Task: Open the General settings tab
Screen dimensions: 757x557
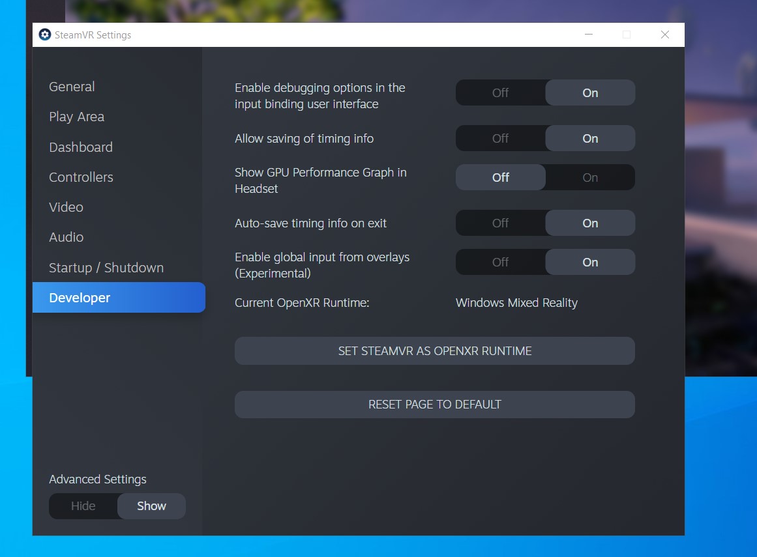Action: [x=72, y=87]
